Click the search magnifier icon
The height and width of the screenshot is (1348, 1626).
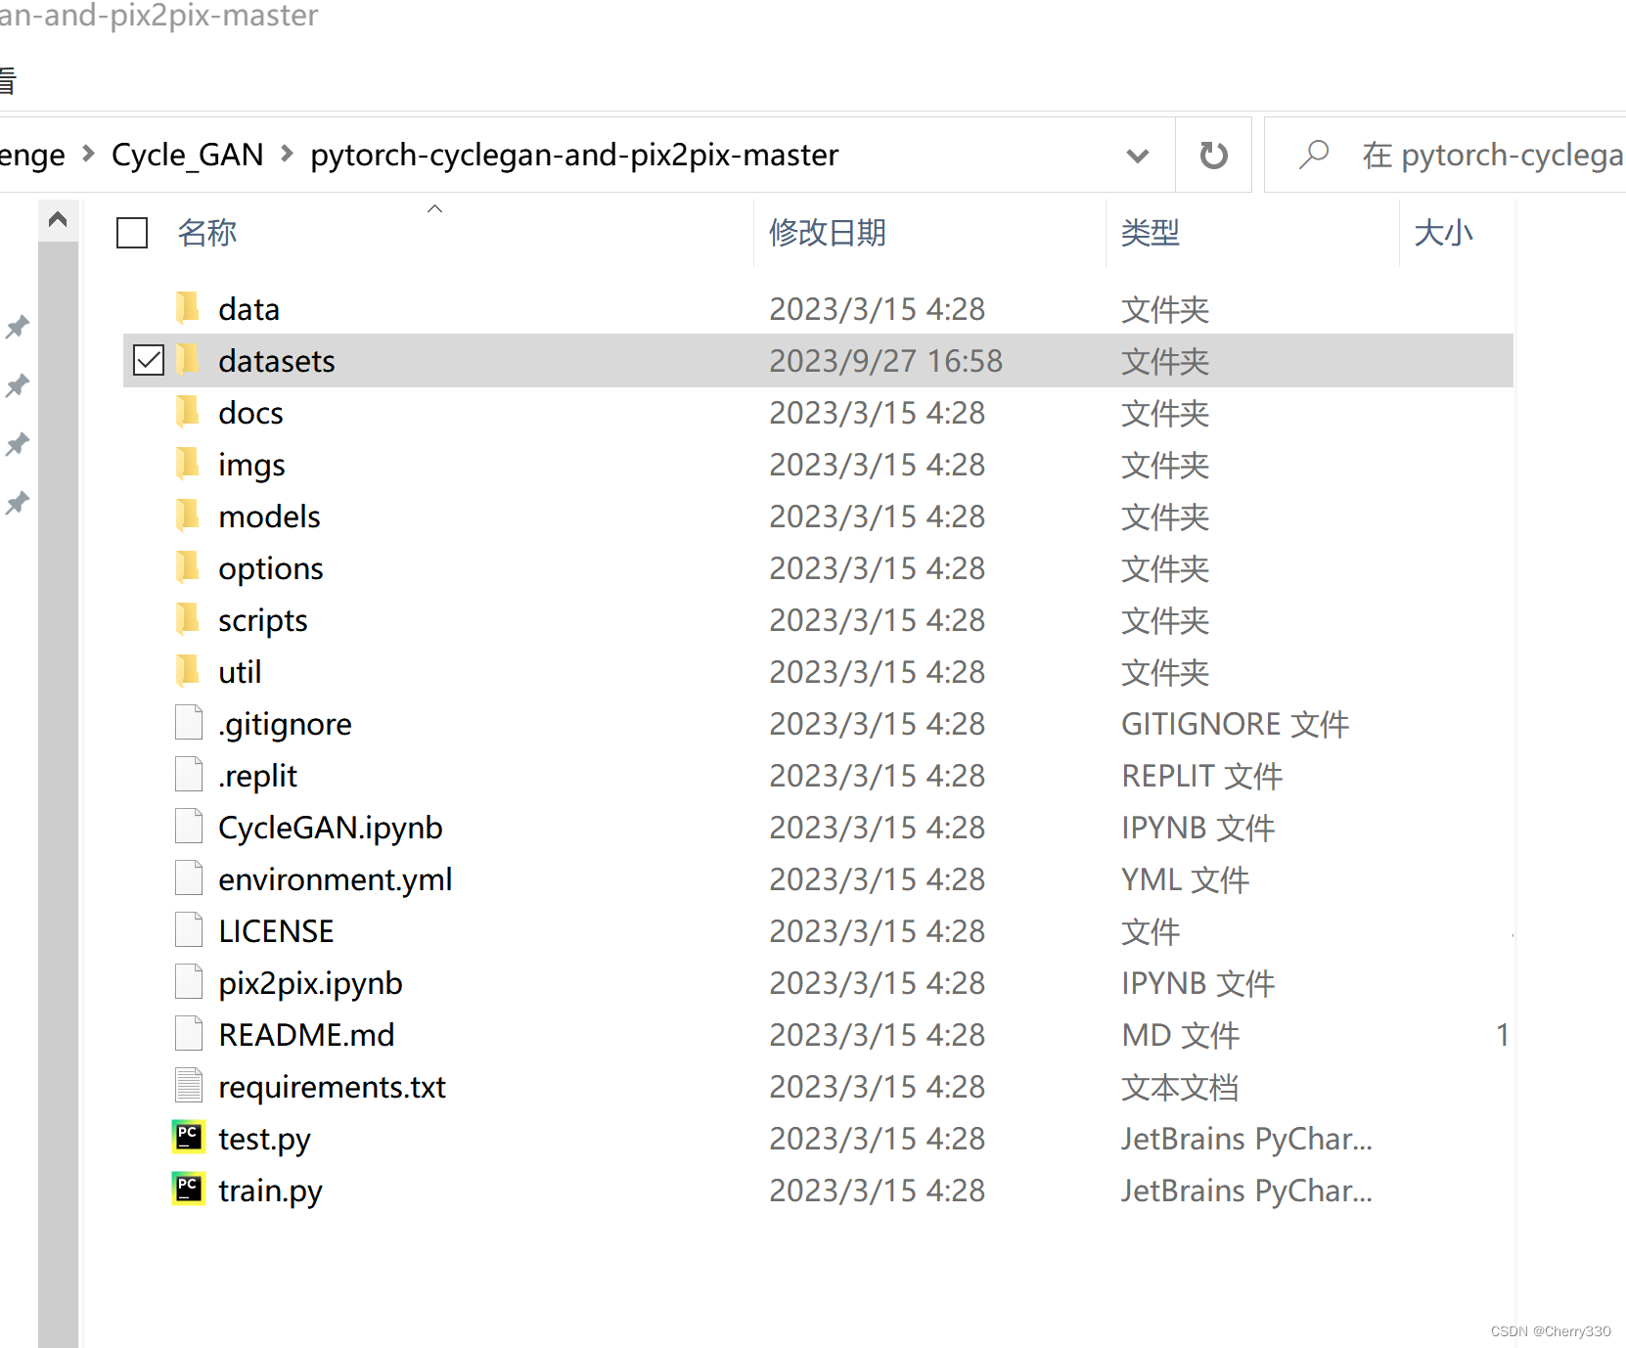1314,155
